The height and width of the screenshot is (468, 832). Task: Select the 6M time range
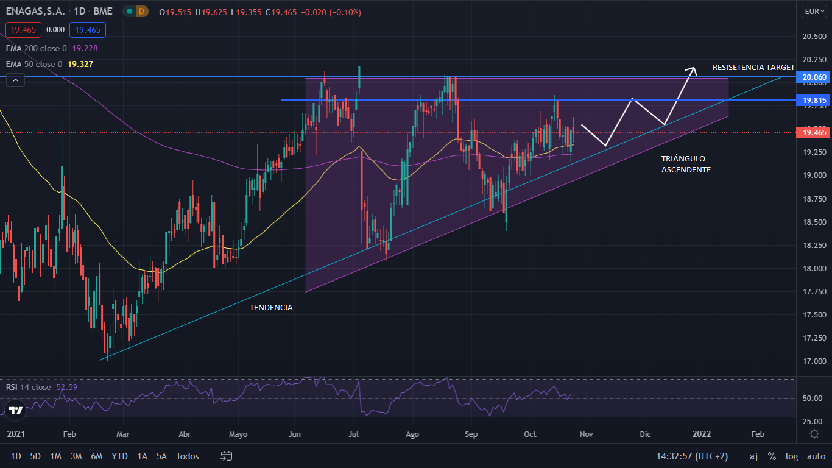[96, 456]
